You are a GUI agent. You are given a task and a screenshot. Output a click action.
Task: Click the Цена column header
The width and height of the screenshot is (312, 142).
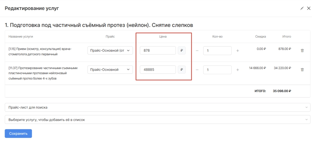click(x=163, y=36)
